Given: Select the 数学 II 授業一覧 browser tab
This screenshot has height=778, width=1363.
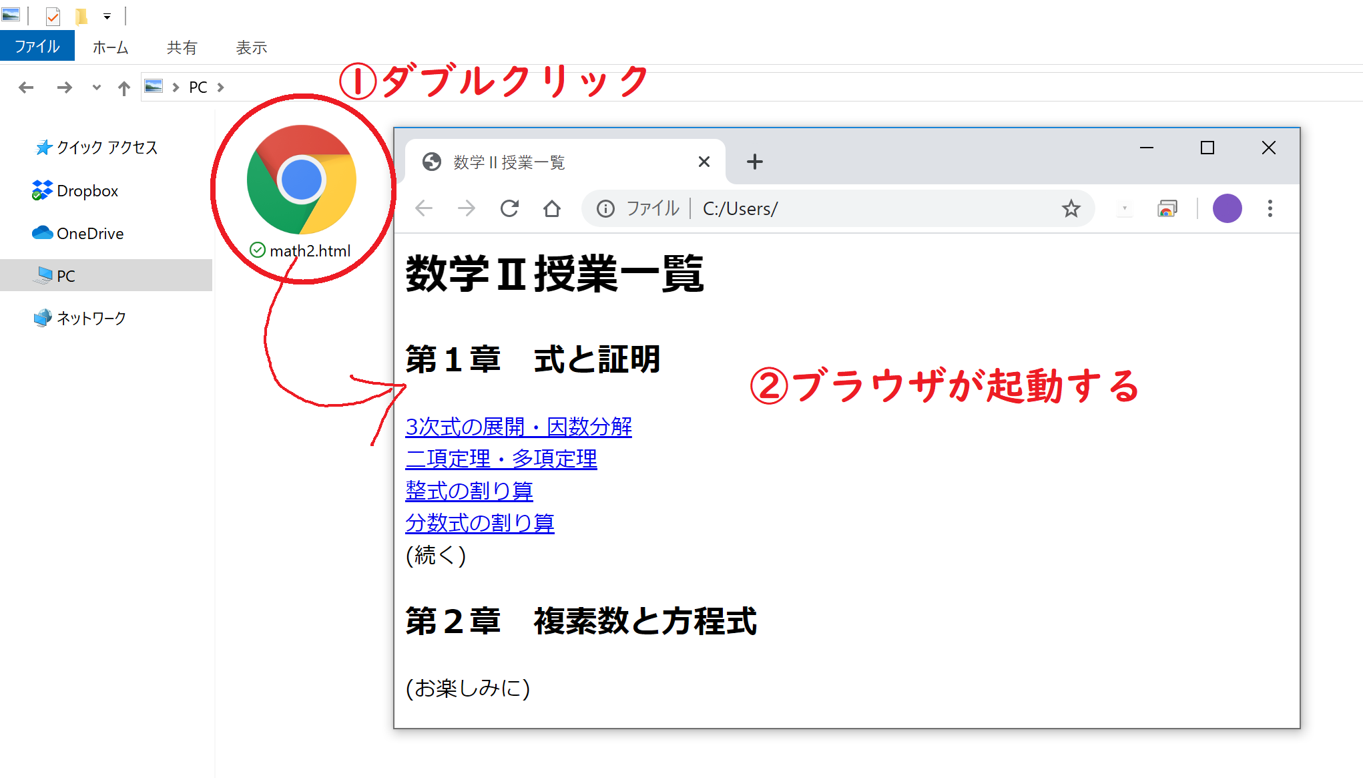Looking at the screenshot, I should pos(565,162).
